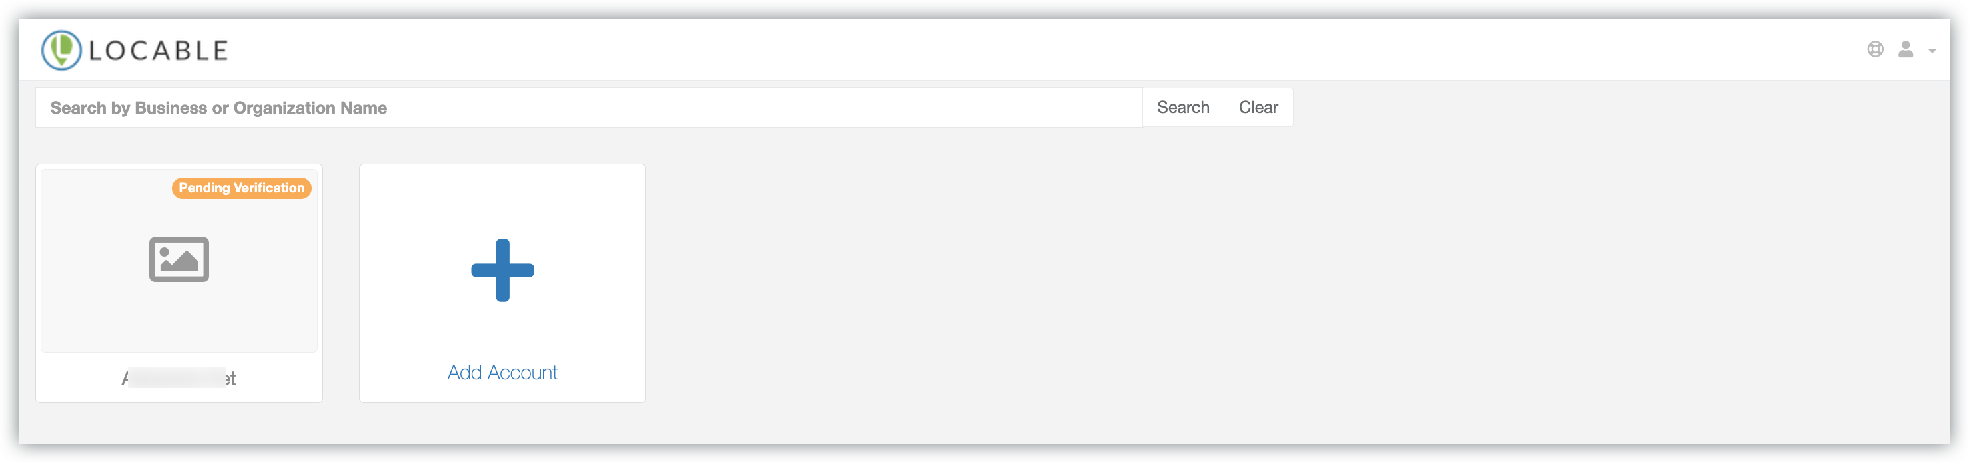Click the Pending Verification badge
The height and width of the screenshot is (463, 1969).
pos(242,188)
